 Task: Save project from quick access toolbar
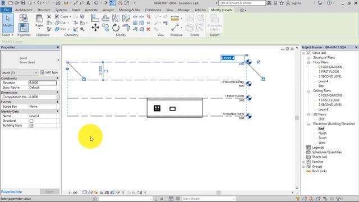(24, 3)
